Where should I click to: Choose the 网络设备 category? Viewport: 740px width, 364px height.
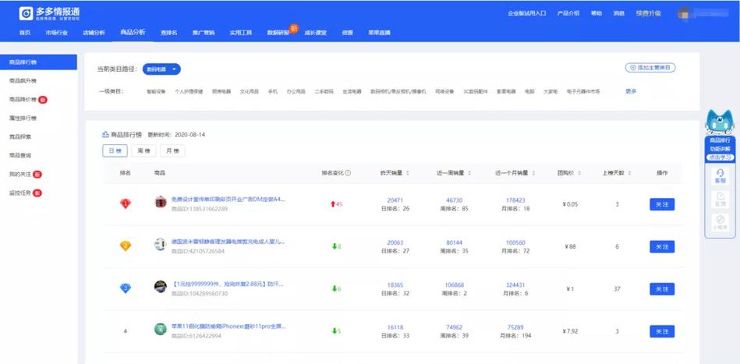pyautogui.click(x=444, y=91)
